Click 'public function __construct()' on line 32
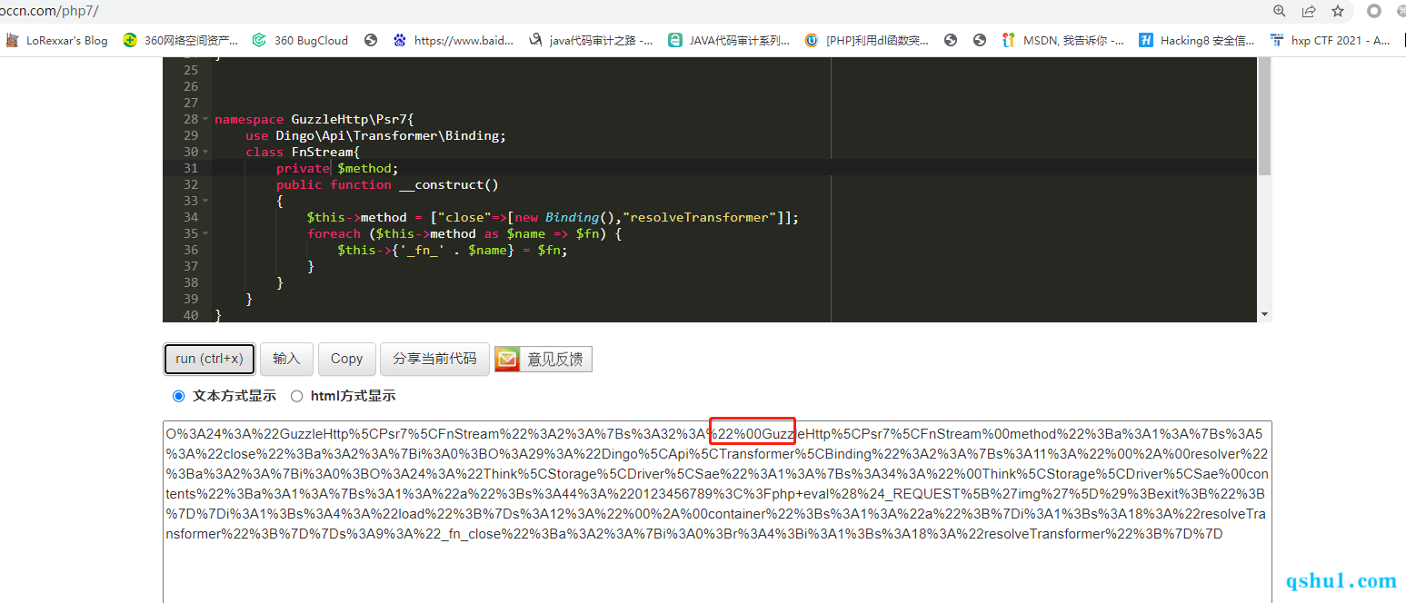This screenshot has width=1406, height=603. (x=388, y=184)
